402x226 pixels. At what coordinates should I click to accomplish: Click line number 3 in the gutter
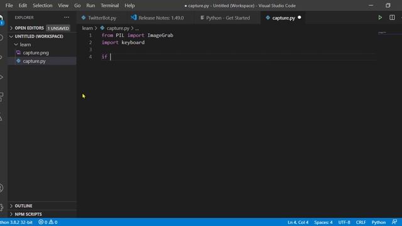90,49
